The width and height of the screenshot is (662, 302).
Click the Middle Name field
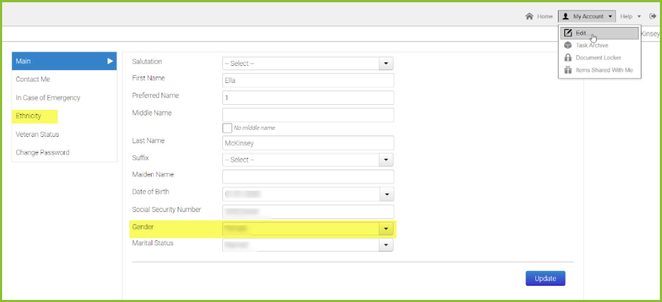click(x=308, y=115)
